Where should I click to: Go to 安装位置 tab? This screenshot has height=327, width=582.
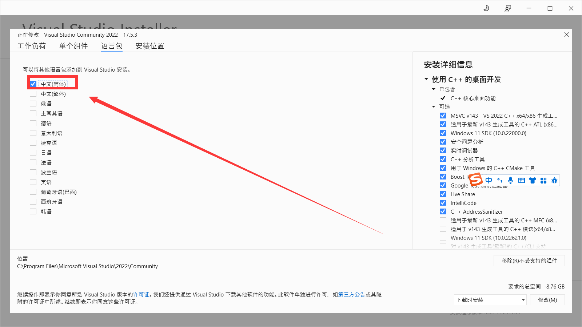150,46
